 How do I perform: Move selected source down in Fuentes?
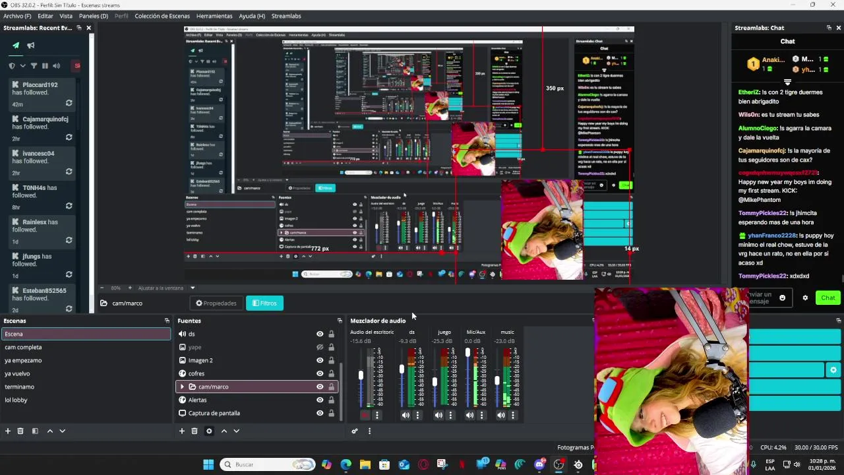237,431
